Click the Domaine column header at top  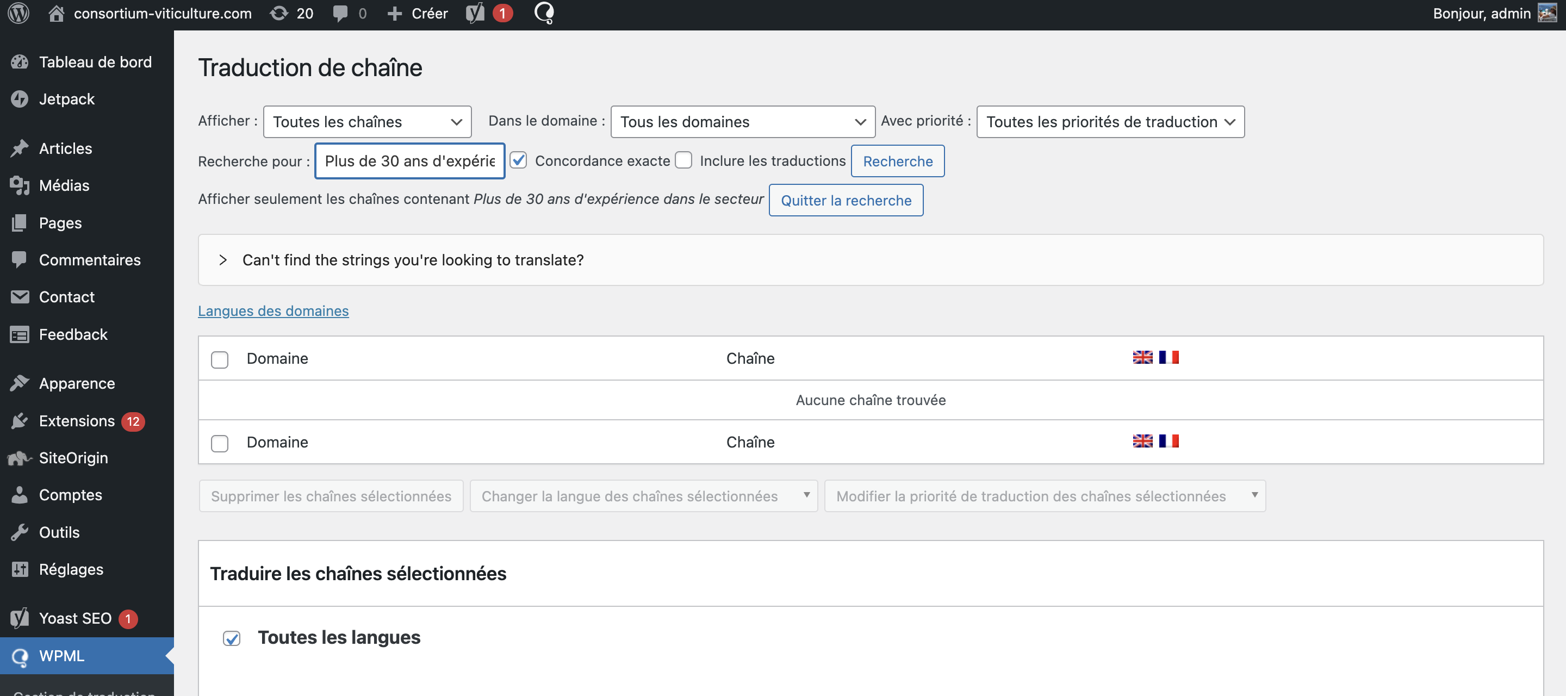click(x=277, y=358)
